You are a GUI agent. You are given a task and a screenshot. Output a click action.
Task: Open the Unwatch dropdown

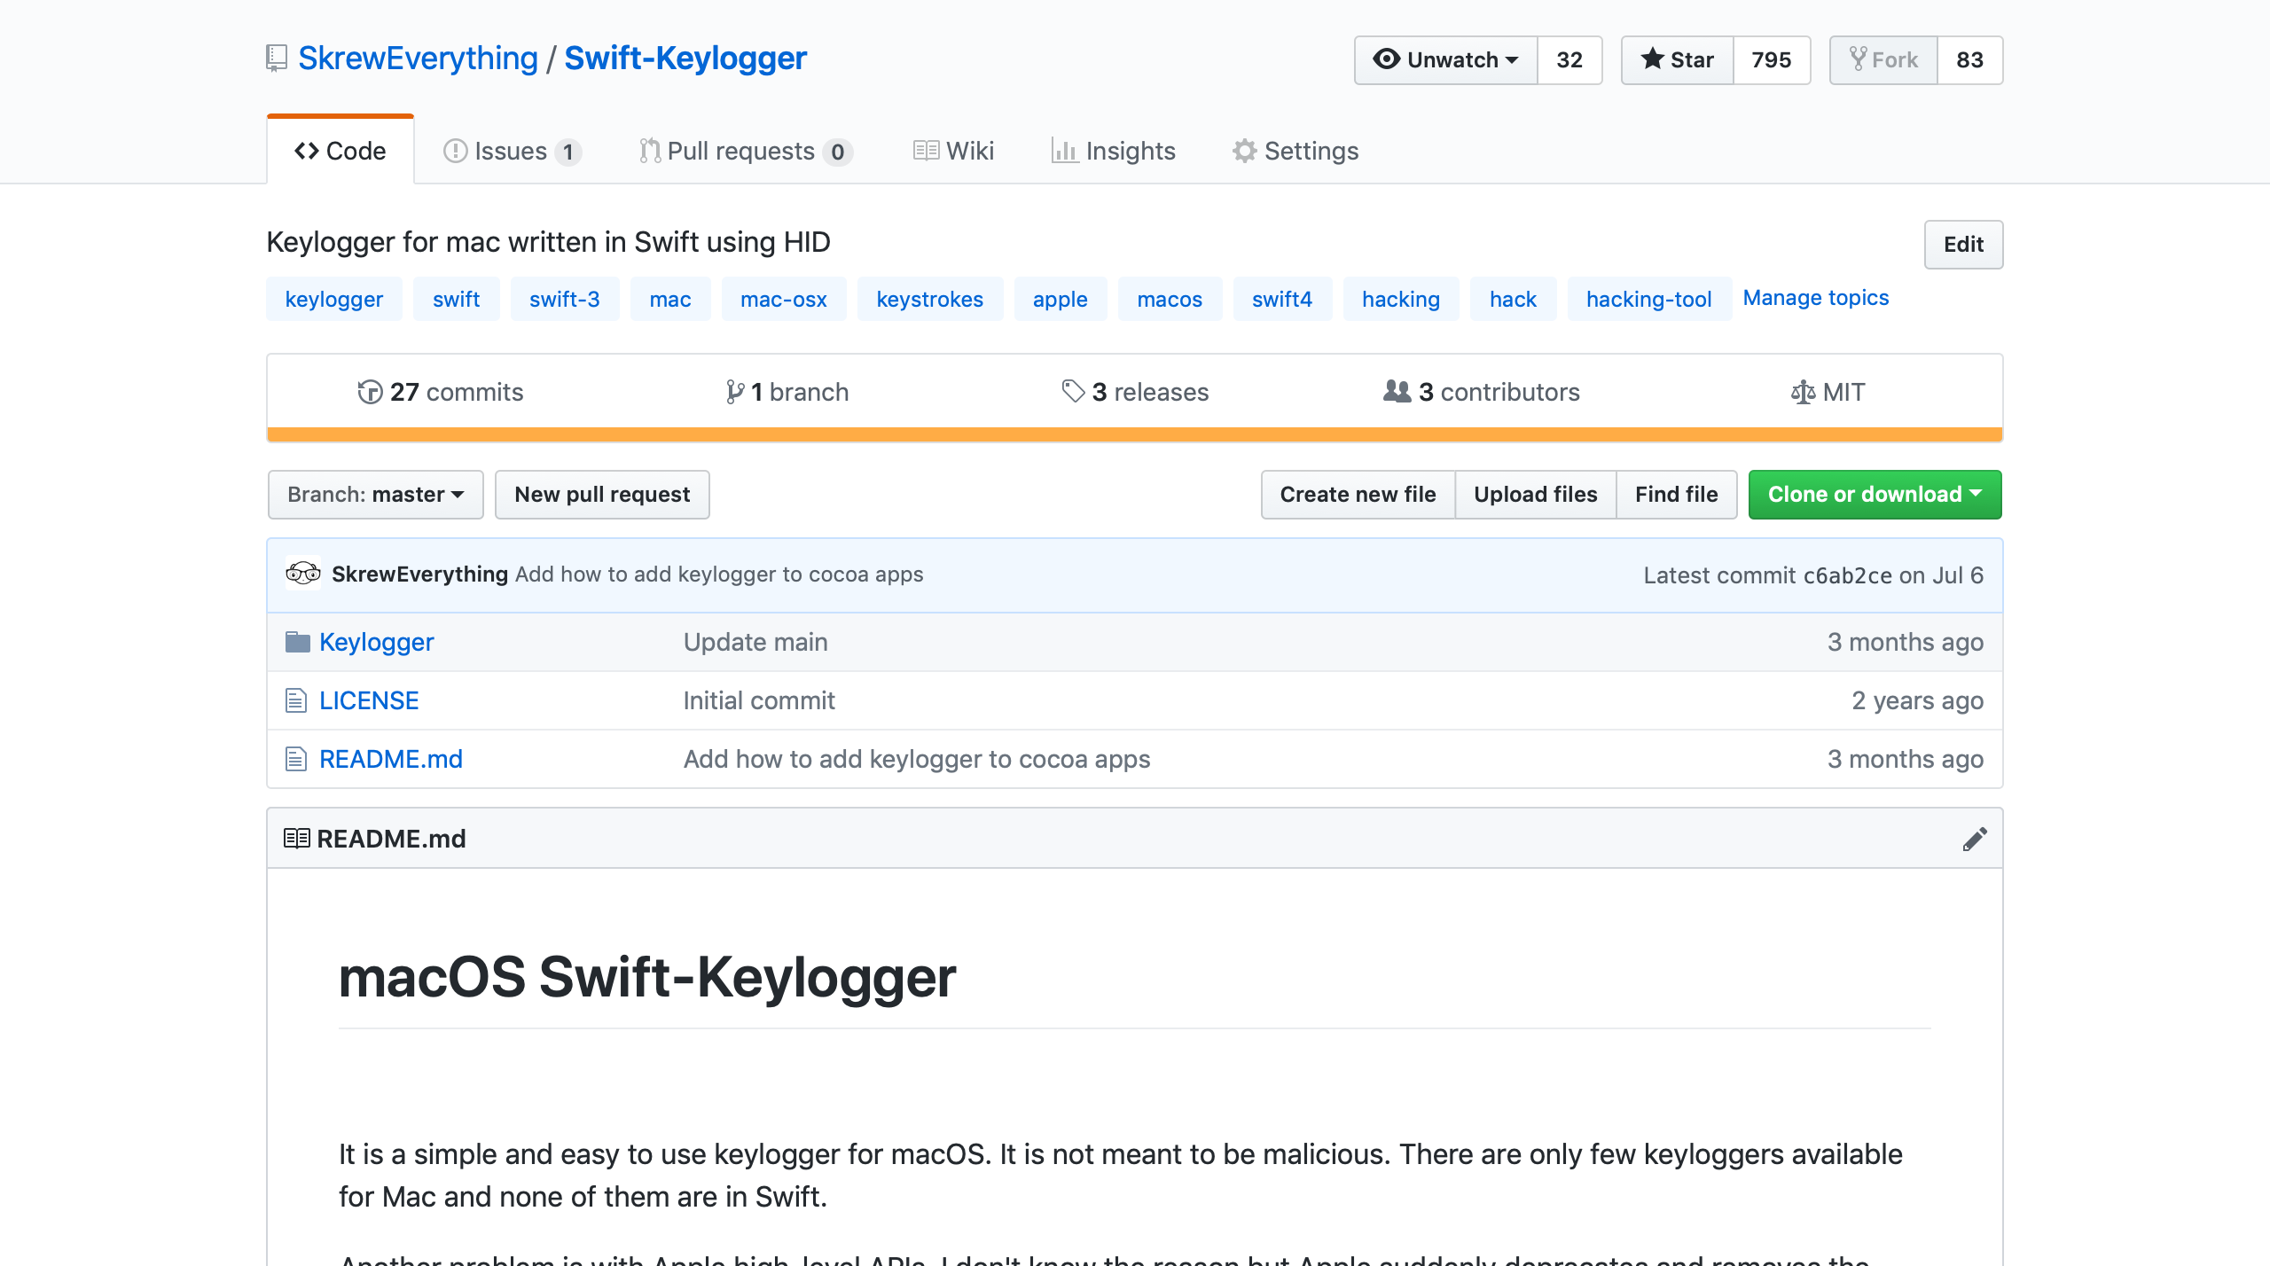point(1446,59)
